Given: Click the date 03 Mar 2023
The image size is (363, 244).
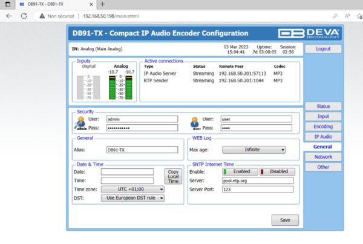Looking at the screenshot, I should [236, 47].
